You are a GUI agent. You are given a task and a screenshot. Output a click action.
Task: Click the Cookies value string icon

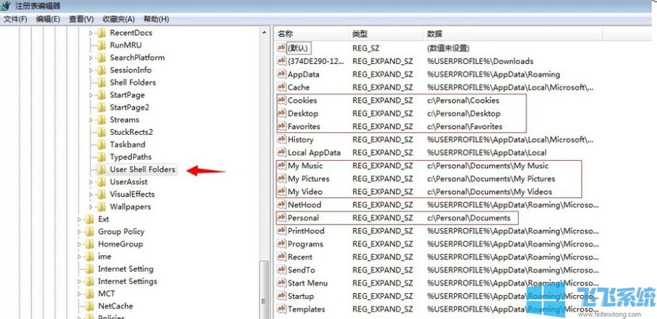(x=282, y=100)
